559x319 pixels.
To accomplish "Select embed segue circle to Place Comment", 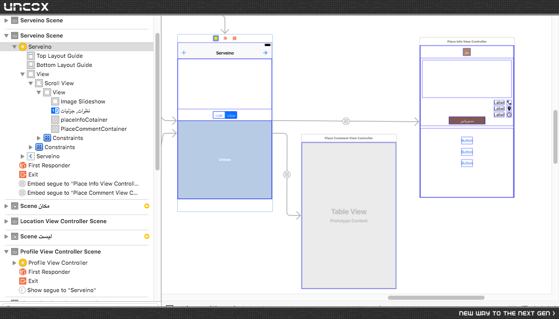I will (287, 174).
